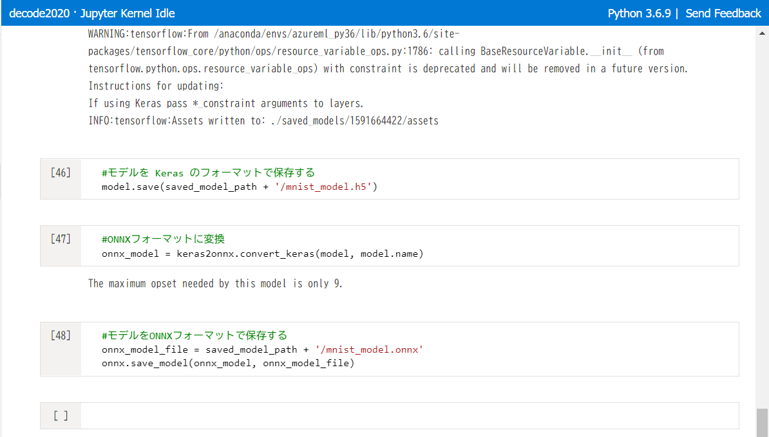The width and height of the screenshot is (769, 437).
Task: Click the empty cell's bracket prompt
Action: click(x=61, y=416)
